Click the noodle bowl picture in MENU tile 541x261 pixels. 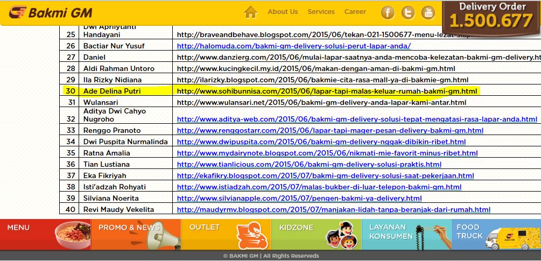(73, 235)
